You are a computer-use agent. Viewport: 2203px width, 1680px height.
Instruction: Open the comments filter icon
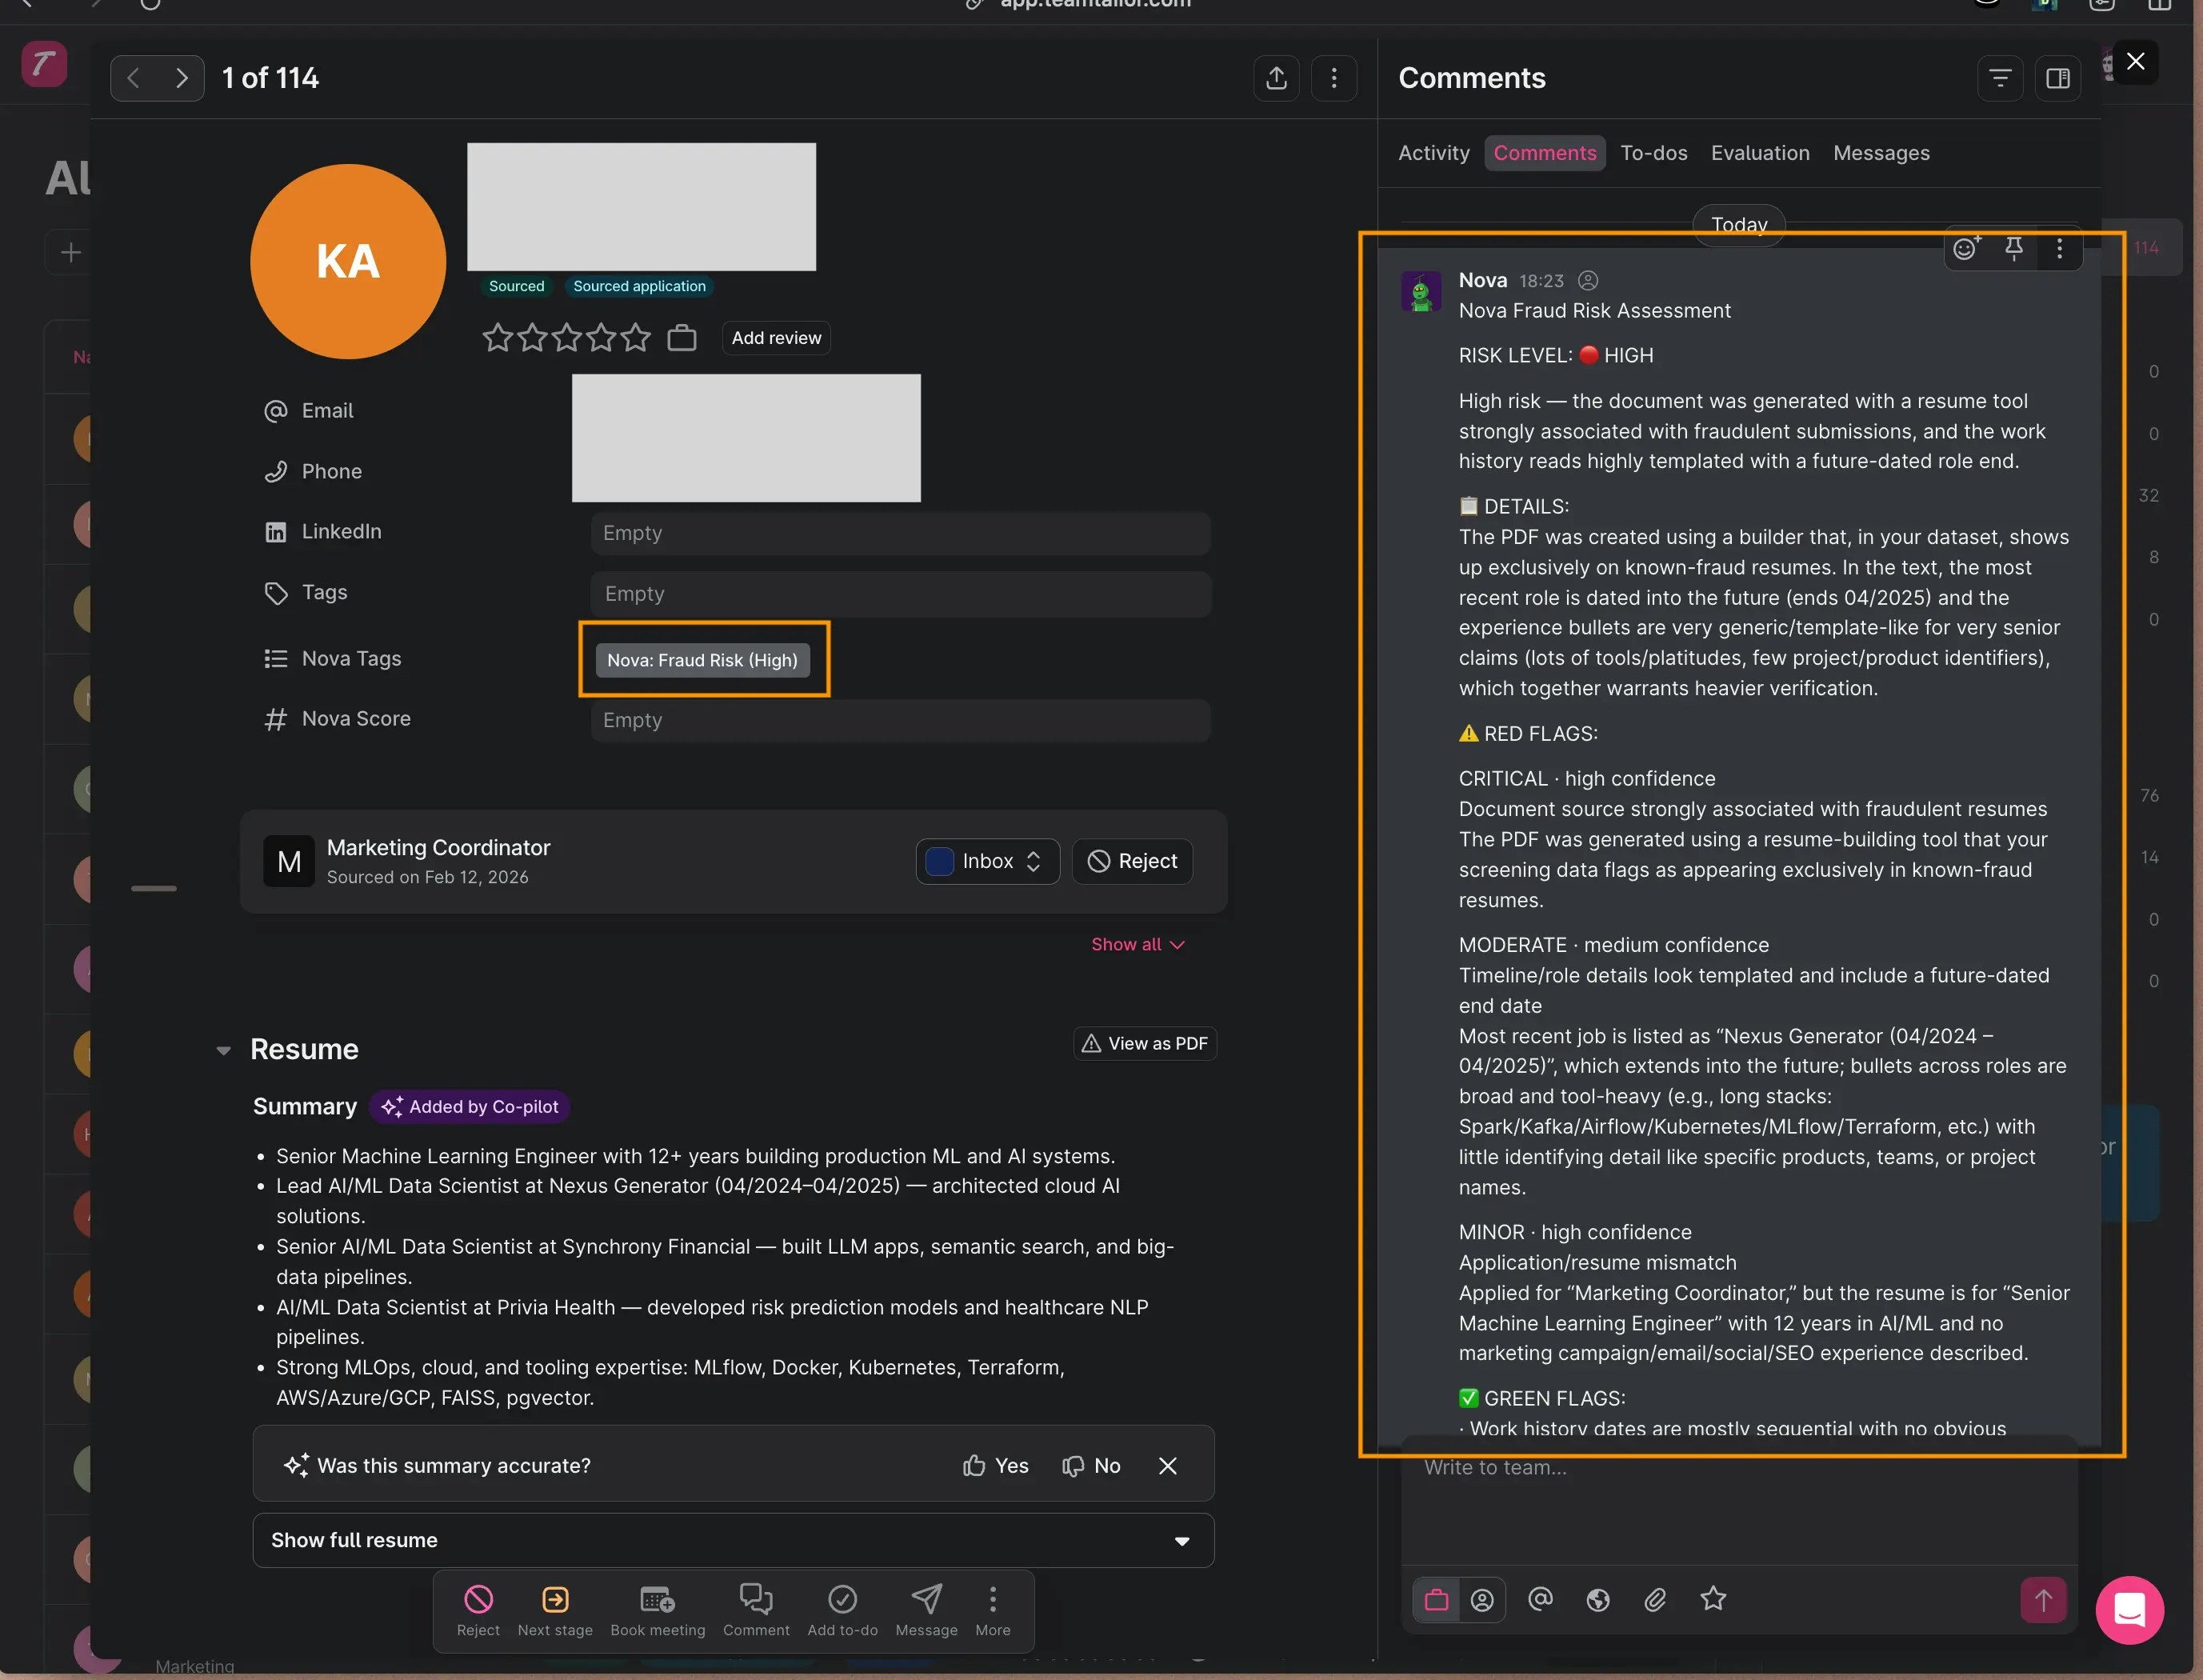point(1999,77)
